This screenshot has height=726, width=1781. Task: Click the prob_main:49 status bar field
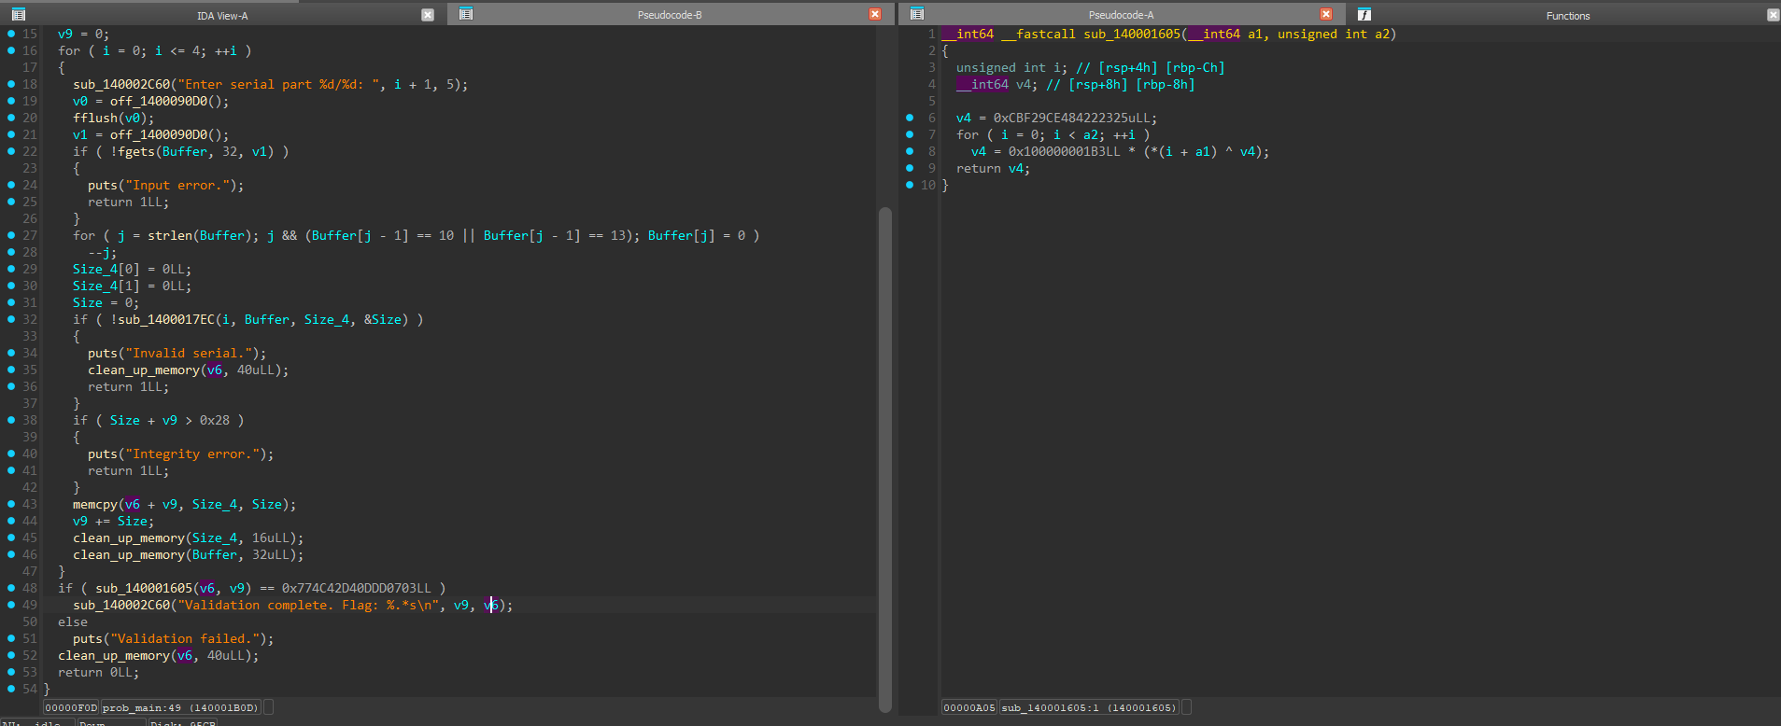180,707
